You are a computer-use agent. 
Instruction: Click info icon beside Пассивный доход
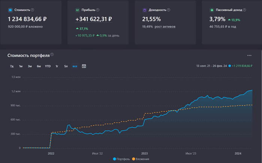click(x=246, y=10)
